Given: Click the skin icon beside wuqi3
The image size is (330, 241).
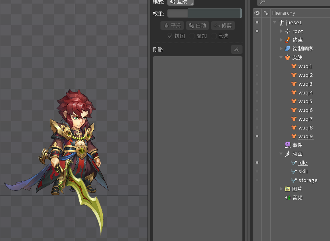Looking at the screenshot, I should [x=294, y=84].
